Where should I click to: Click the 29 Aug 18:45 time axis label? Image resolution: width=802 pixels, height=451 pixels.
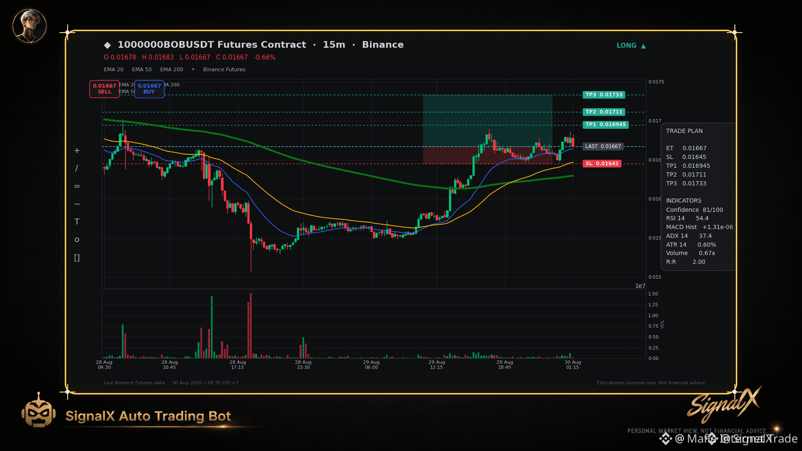[505, 365]
